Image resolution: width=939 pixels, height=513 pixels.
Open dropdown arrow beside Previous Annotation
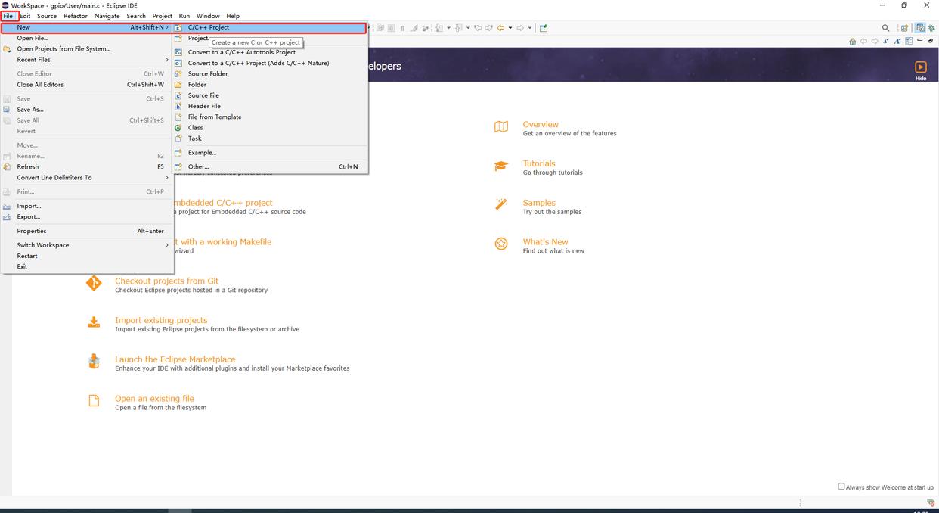[468, 28]
